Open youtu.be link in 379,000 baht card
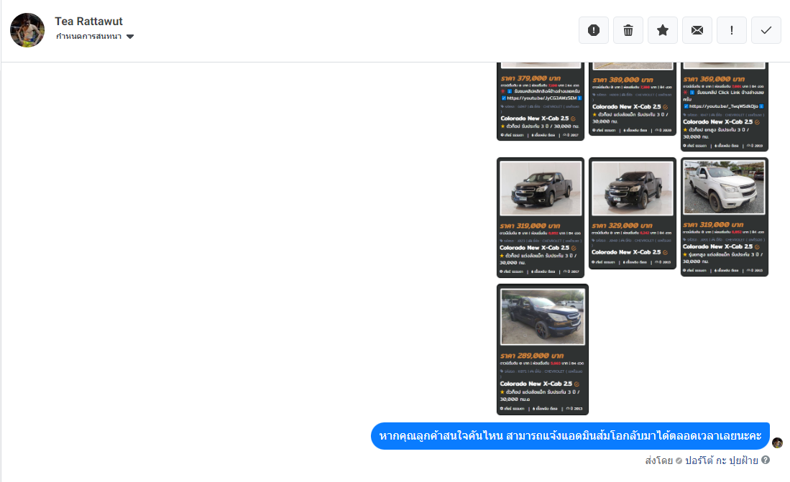 point(541,98)
